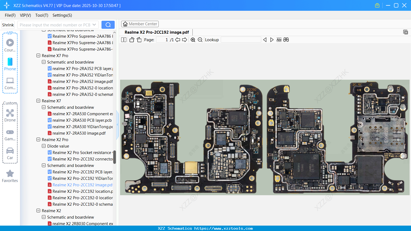Click the zoom in magnifier icon
The height and width of the screenshot is (231, 411).
pos(193,40)
